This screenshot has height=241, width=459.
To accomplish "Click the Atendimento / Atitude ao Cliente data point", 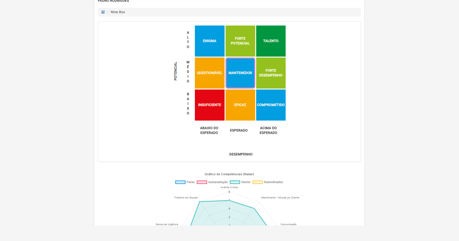I will tap(254, 208).
